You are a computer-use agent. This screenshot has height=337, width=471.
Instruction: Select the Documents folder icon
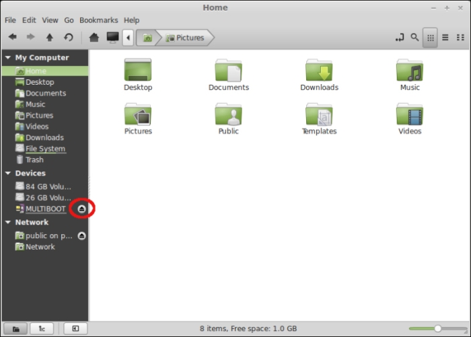[229, 75]
